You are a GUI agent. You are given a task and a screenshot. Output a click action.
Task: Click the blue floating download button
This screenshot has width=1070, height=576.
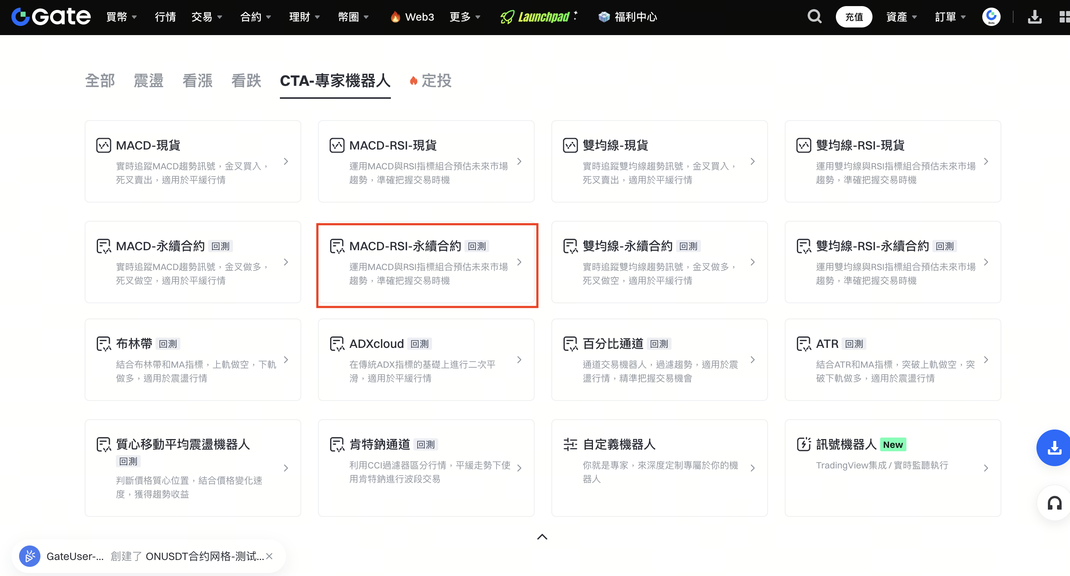pyautogui.click(x=1054, y=447)
